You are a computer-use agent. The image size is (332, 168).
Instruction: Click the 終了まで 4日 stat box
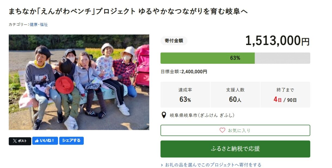285,95
